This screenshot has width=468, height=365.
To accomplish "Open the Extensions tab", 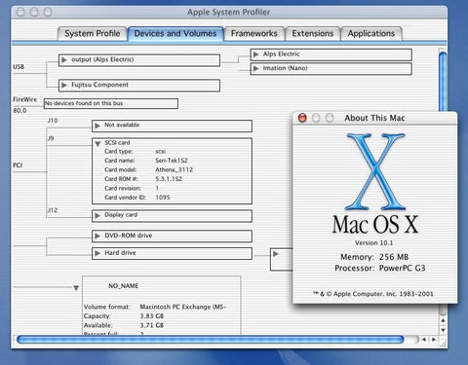I will (312, 33).
